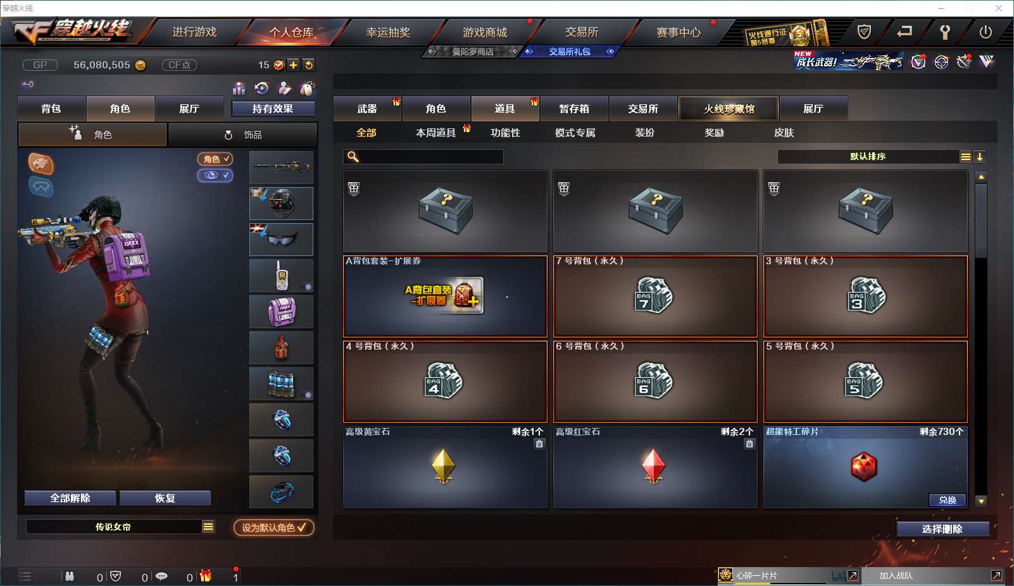Switch to the 火线珍藏馆 tab
The image size is (1014, 586).
pyautogui.click(x=729, y=109)
